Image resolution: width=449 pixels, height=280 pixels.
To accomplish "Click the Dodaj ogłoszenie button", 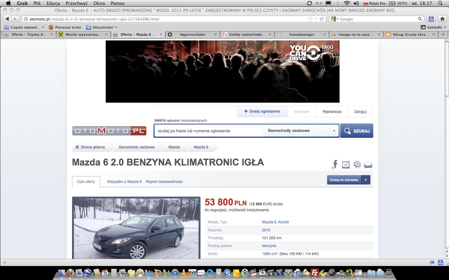I will coord(262,111).
